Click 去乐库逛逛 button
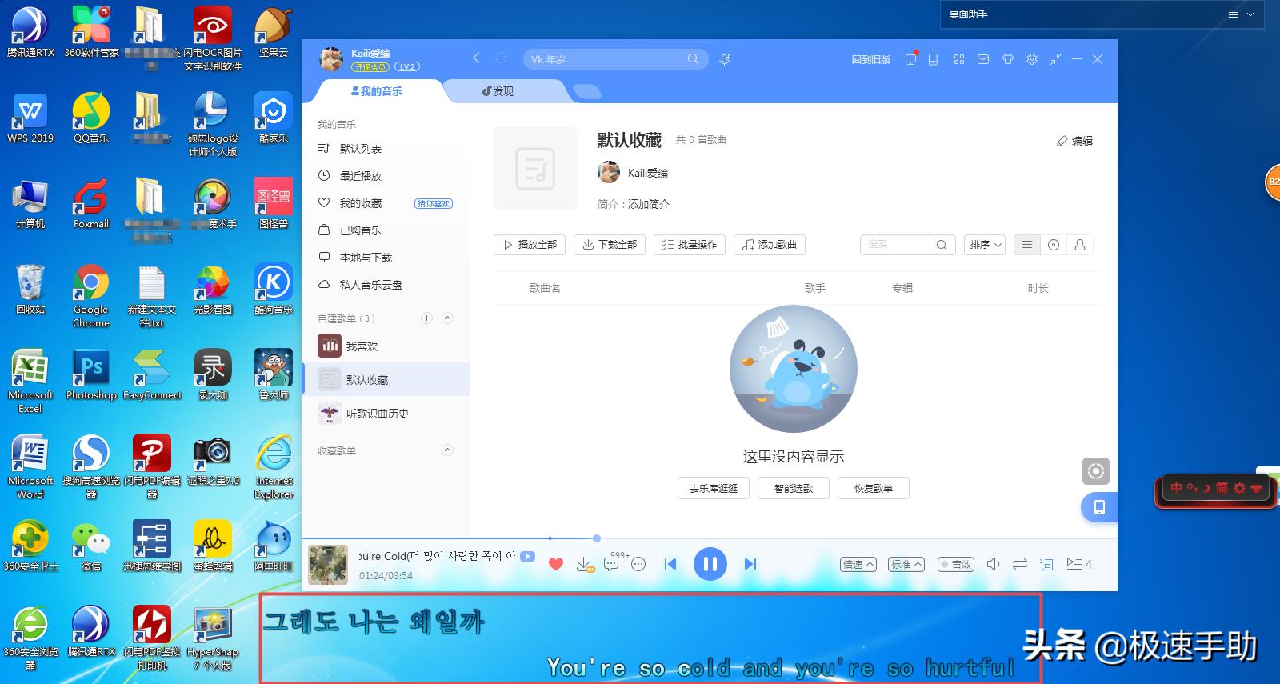The image size is (1280, 684). 714,488
